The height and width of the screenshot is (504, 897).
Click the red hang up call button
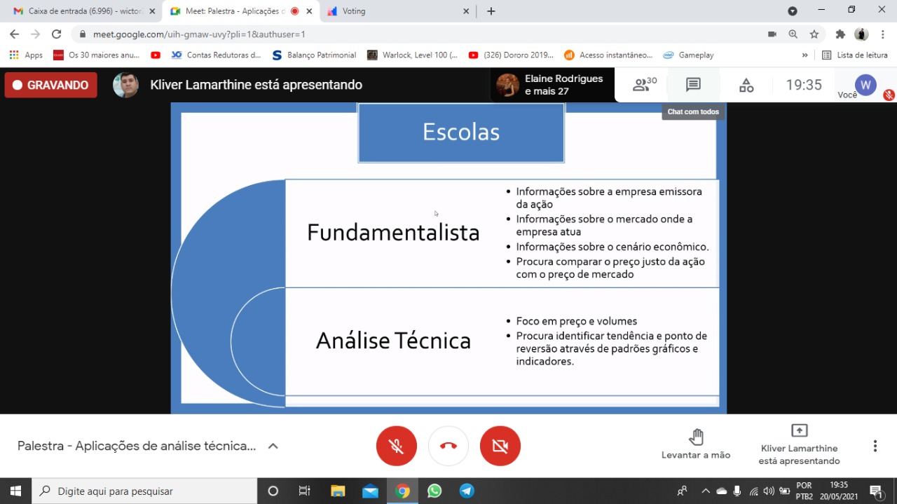pos(448,446)
